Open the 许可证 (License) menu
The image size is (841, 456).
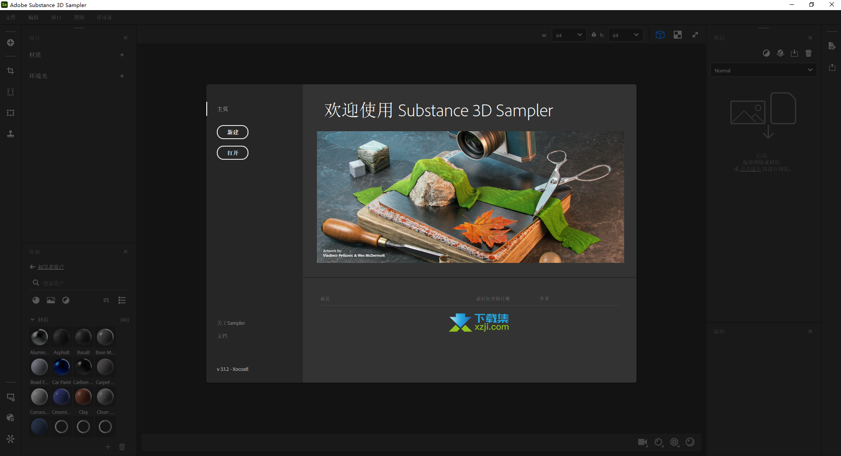104,18
